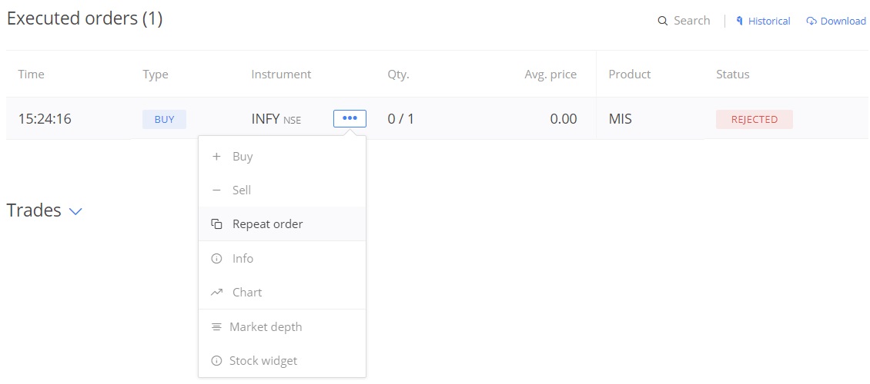Click the minus icon beside Sell
This screenshot has width=870, height=384.
point(216,190)
